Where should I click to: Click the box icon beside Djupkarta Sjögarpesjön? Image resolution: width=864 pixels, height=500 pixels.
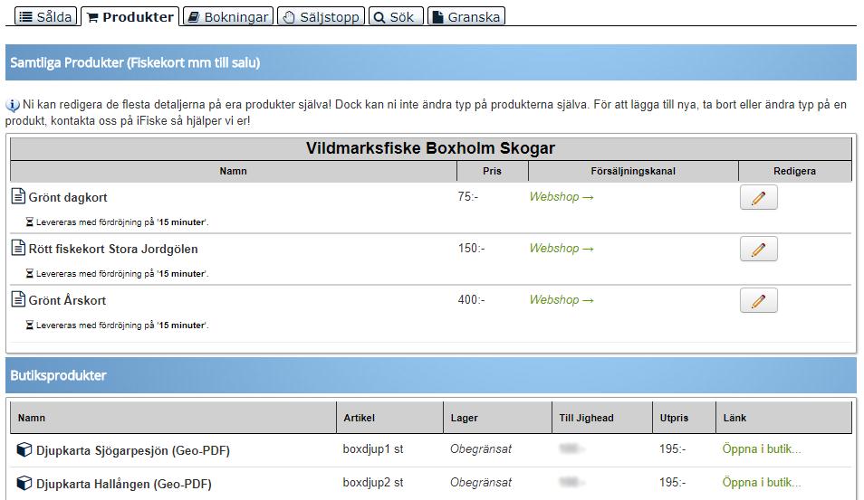click(24, 450)
